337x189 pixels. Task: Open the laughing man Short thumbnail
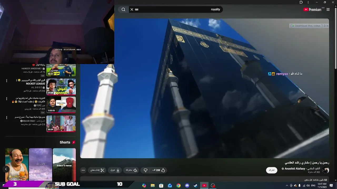[x=17, y=165]
